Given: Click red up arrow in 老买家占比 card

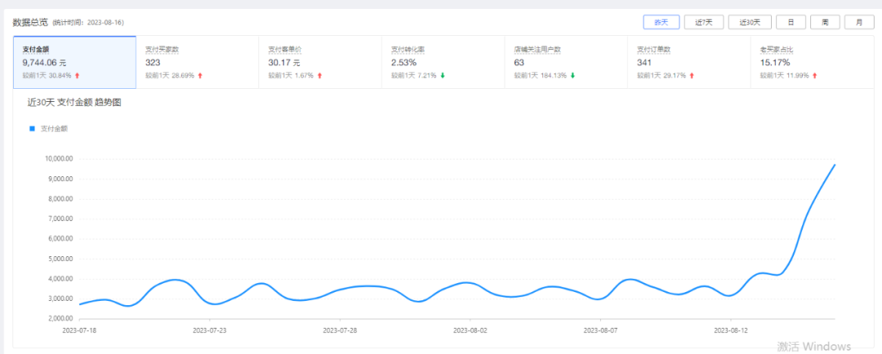Looking at the screenshot, I should tap(814, 76).
